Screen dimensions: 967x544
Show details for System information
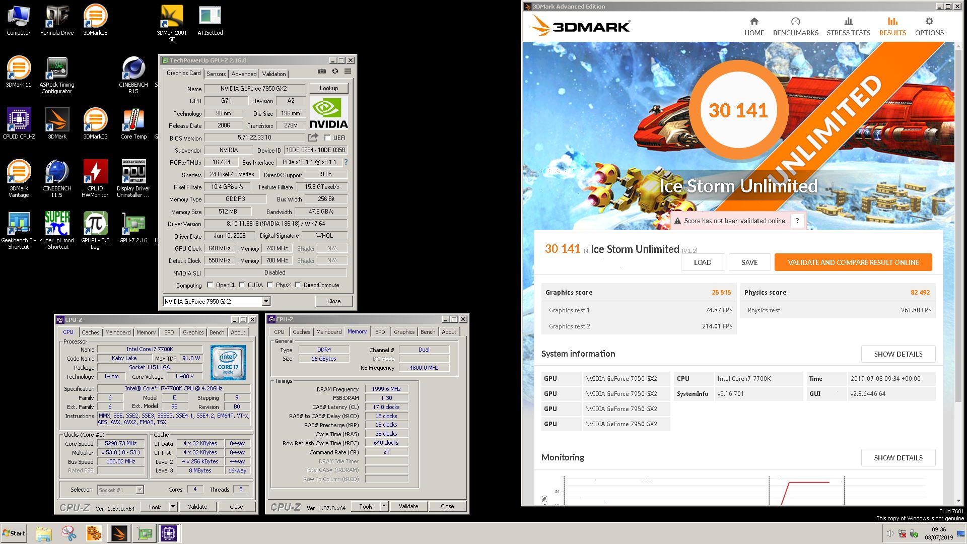898,354
